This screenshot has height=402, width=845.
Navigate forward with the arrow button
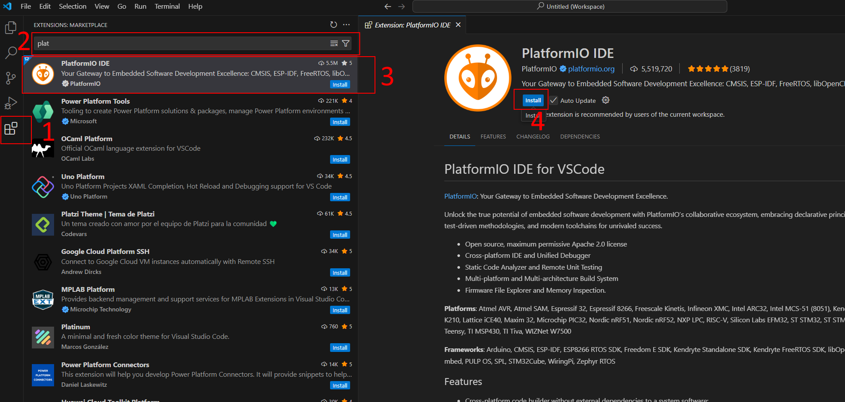tap(402, 7)
